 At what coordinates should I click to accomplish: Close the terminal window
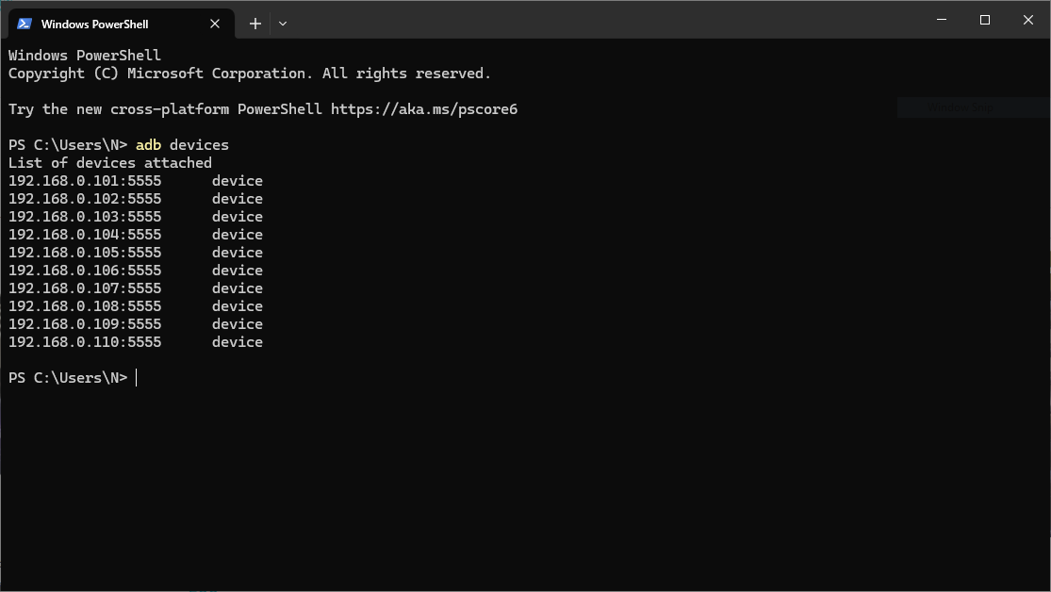point(1028,20)
